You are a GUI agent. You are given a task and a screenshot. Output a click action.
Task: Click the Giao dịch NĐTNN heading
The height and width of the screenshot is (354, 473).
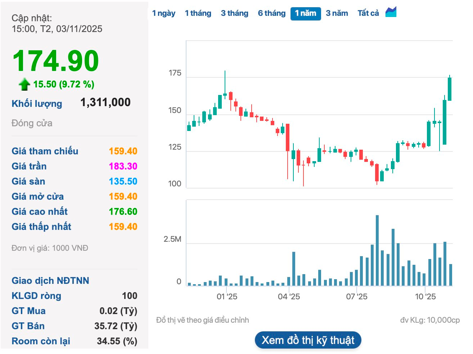tap(50, 281)
